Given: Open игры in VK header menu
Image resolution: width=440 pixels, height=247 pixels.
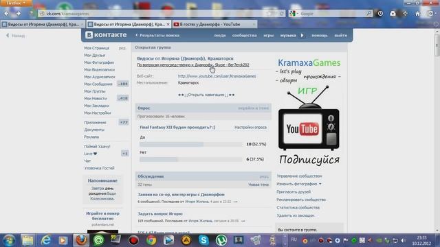Looking at the screenshot, I should coord(268,35).
